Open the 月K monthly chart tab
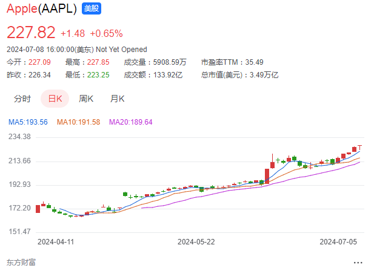Image resolution: width=374 pixels, height=271 pixels. pyautogui.click(x=117, y=99)
